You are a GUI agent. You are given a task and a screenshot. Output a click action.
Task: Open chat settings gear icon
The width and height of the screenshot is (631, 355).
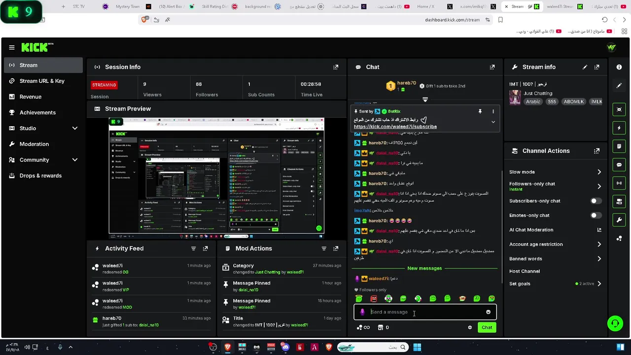click(x=470, y=327)
